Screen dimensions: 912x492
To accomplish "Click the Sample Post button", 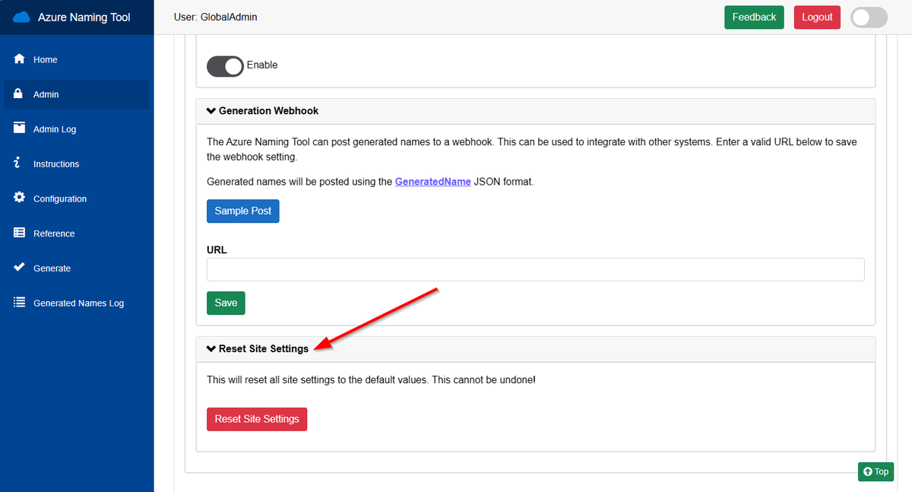I will click(243, 211).
